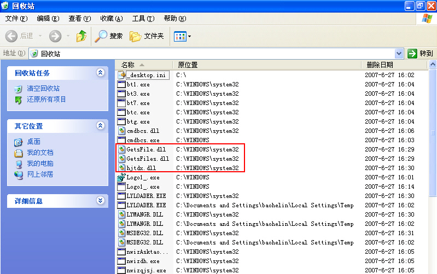Image resolution: width=437 pixels, height=274 pixels.
Task: Open 网上邻居 link
Action: point(40,174)
